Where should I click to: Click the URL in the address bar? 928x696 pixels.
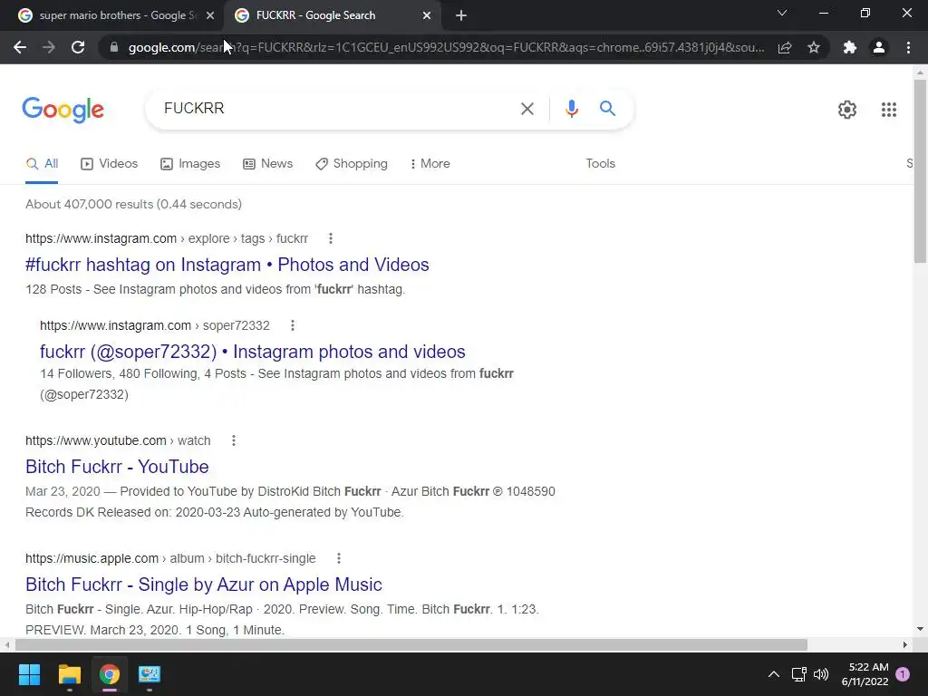tap(446, 47)
